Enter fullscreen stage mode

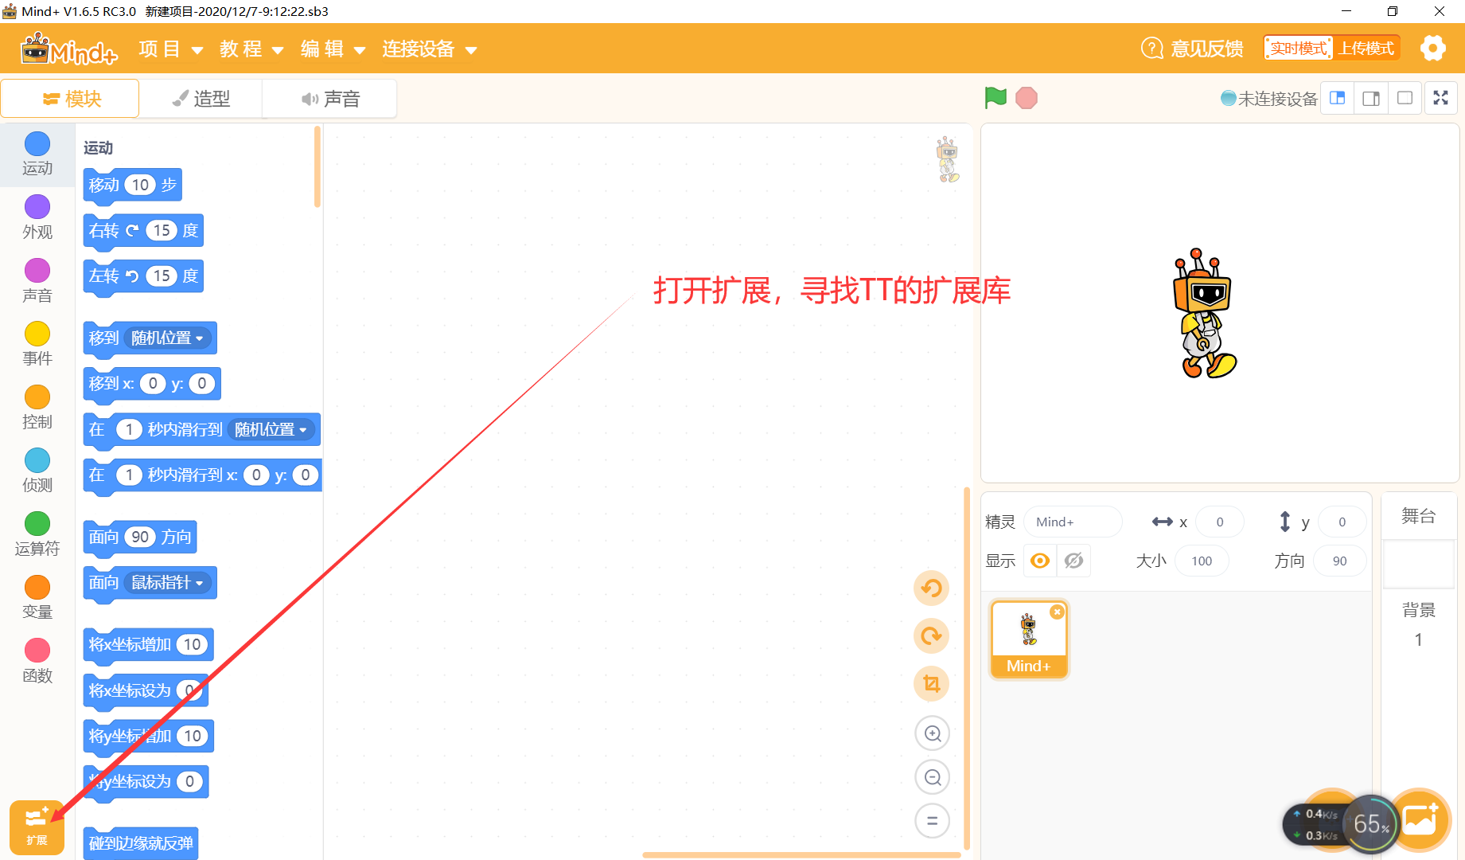[x=1440, y=98]
